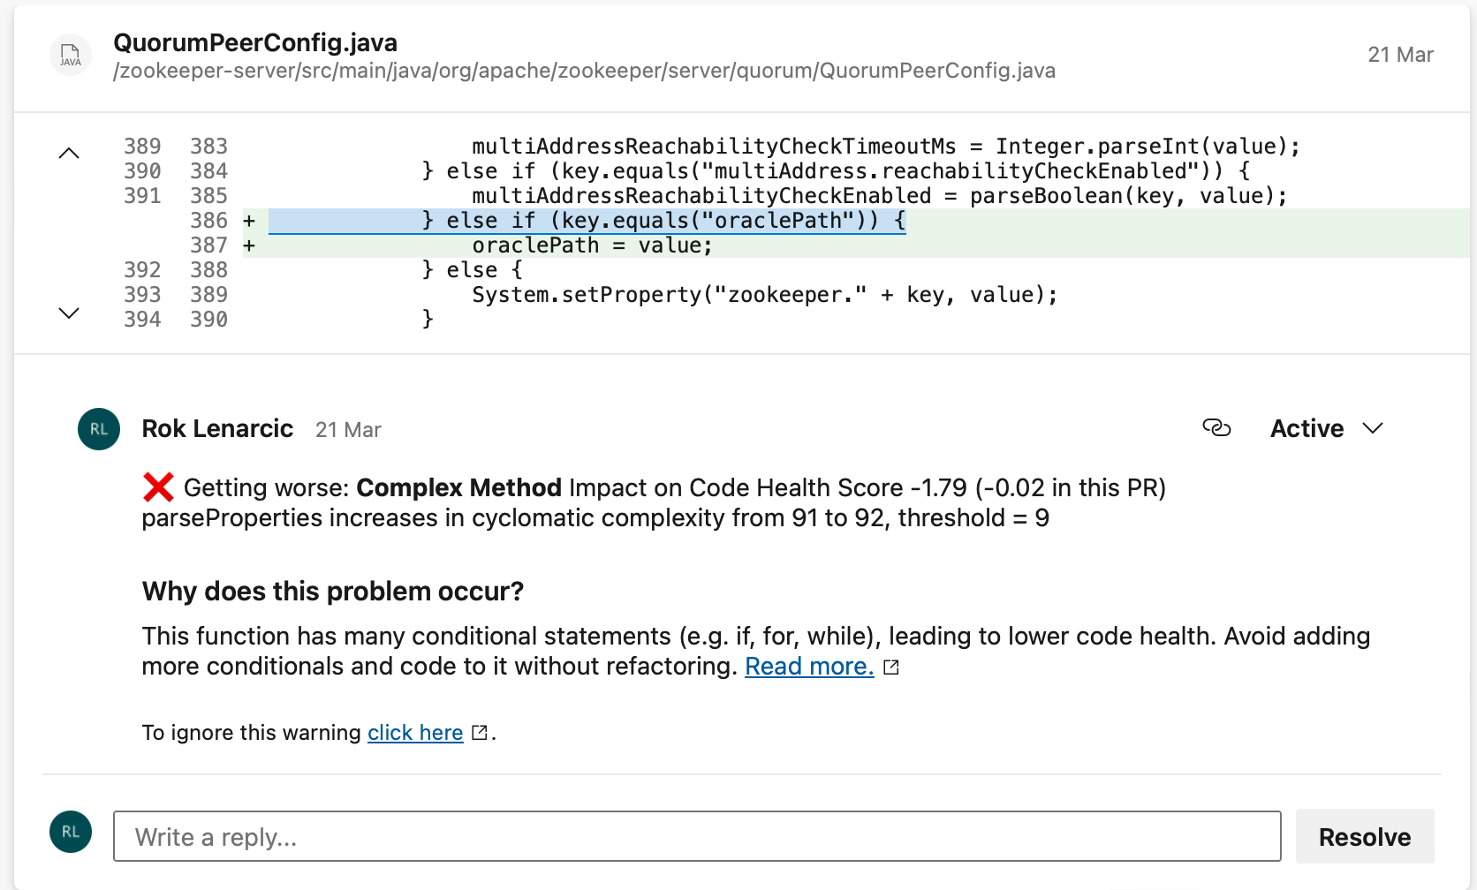
Task: Click added line 387 oraclePath assignment
Action: 592,245
